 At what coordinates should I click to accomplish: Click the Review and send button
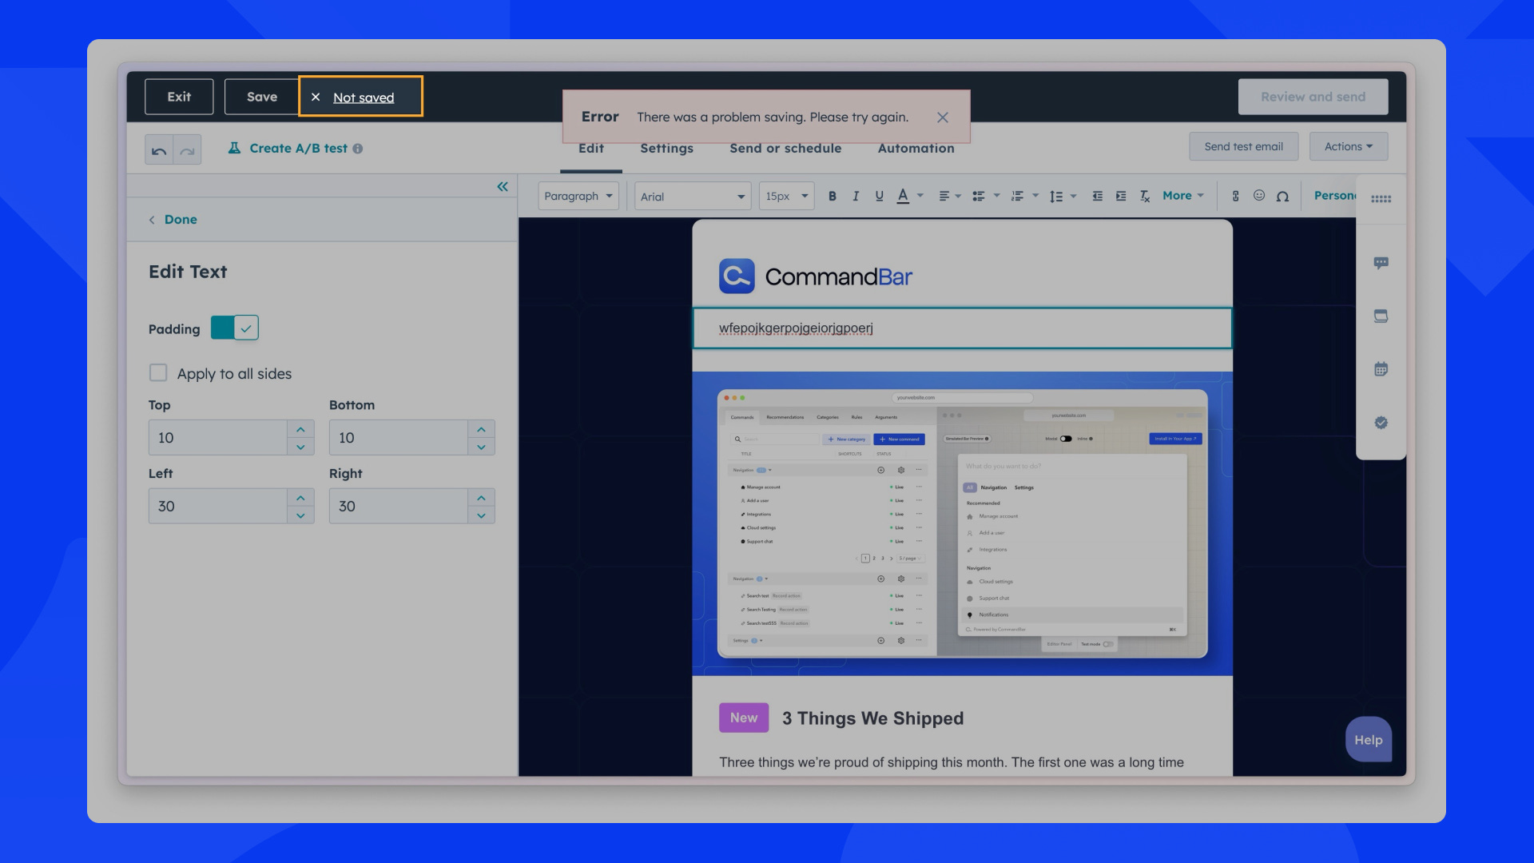click(1313, 97)
